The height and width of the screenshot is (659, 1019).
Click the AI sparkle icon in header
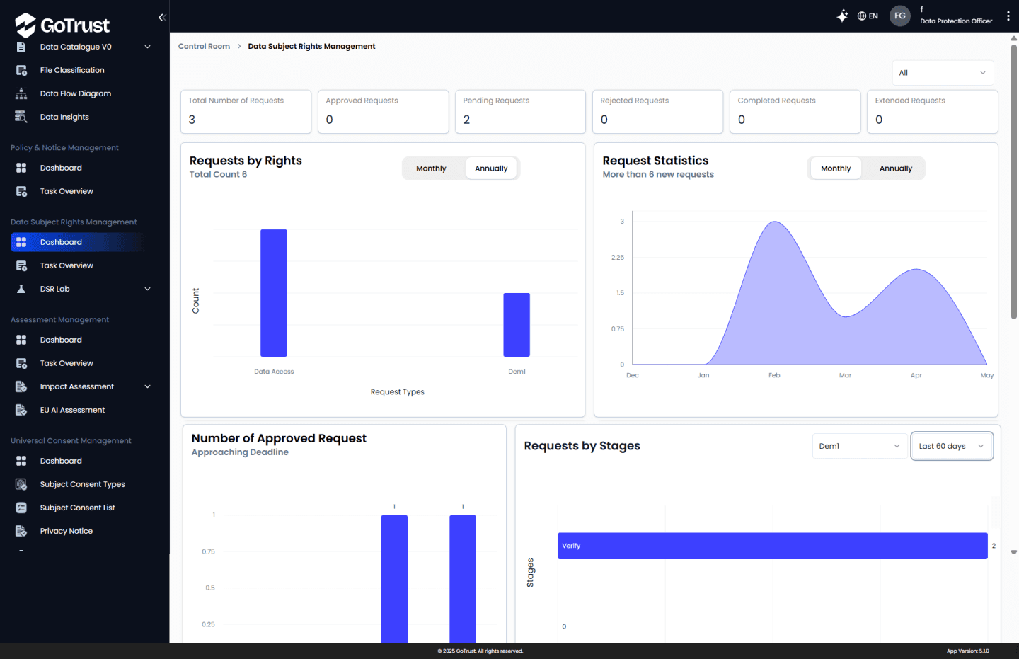pyautogui.click(x=842, y=16)
